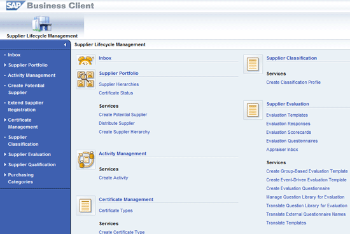Open the Create Classification Profile link

tap(293, 82)
